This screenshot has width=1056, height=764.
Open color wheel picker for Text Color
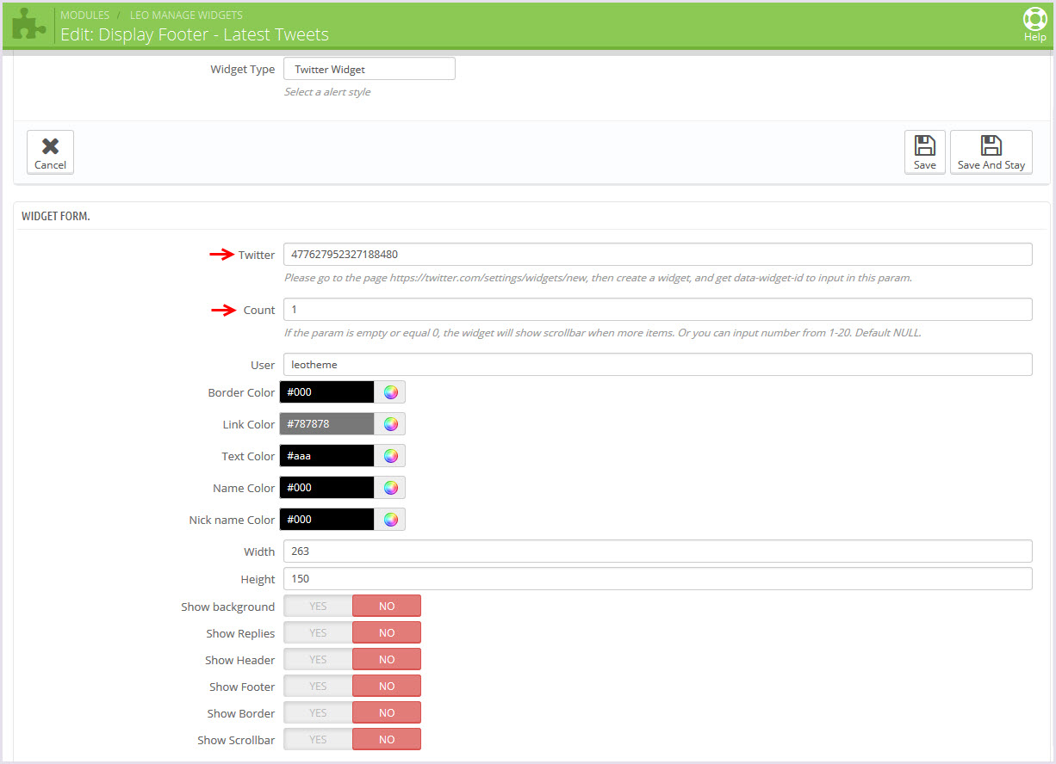pyautogui.click(x=390, y=456)
